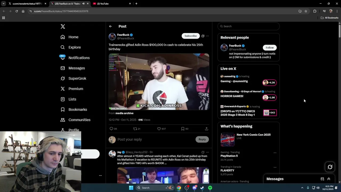Open New York Comic Con 2025 event
This screenshot has width=341, height=192.
[248, 139]
